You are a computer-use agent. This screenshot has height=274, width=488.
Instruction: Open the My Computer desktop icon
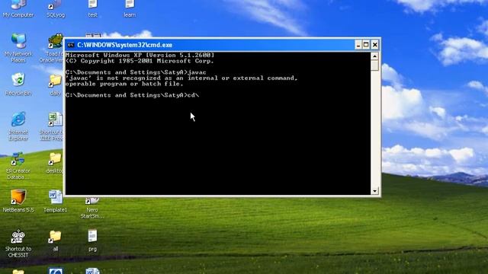click(x=18, y=8)
